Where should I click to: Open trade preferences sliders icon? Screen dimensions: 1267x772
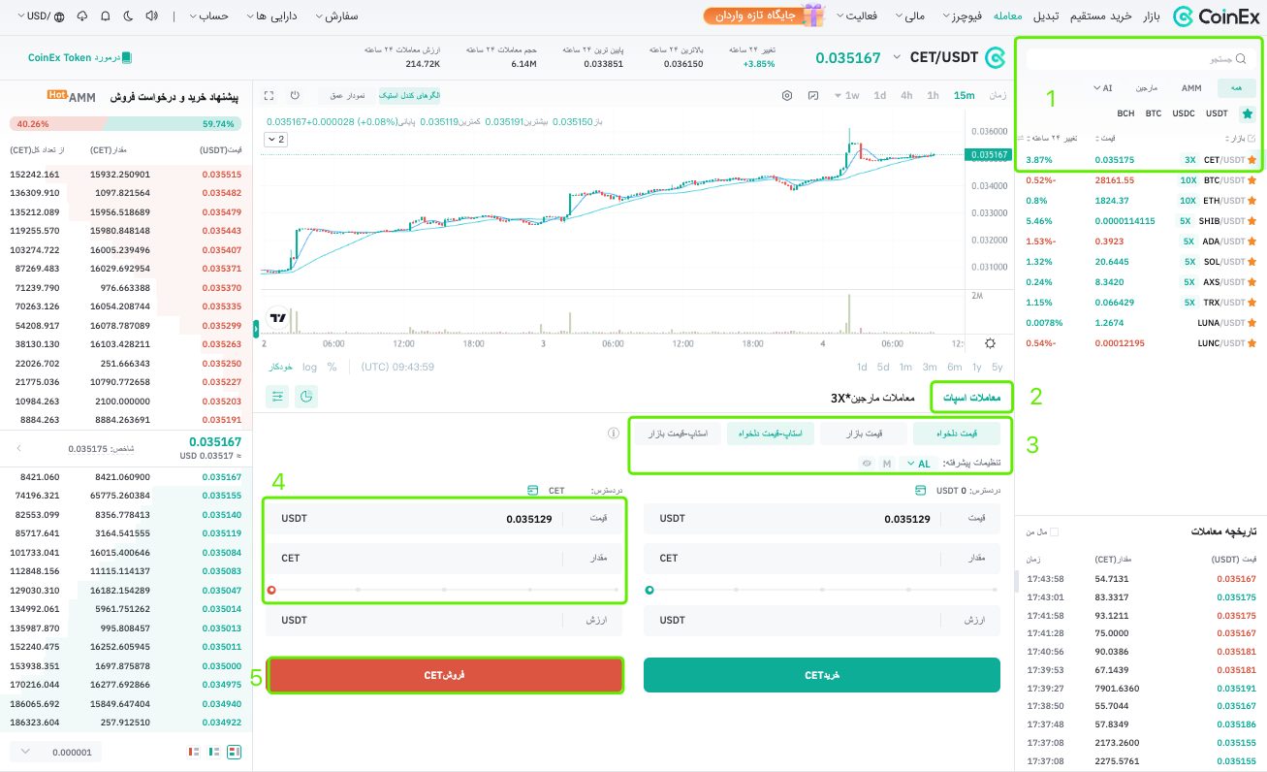point(278,396)
